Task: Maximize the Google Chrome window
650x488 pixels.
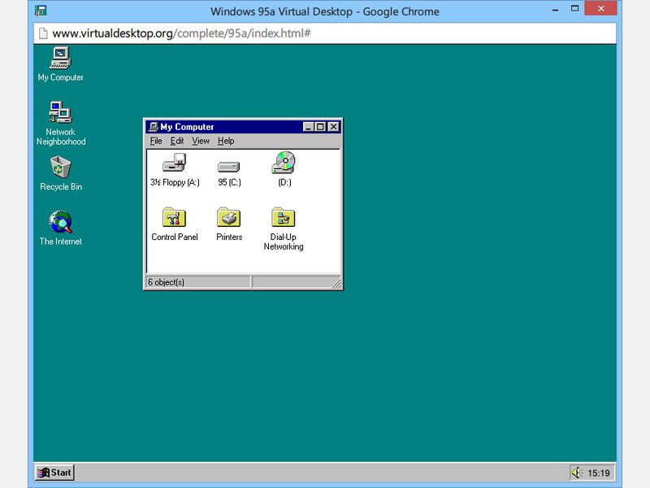Action: 574,9
